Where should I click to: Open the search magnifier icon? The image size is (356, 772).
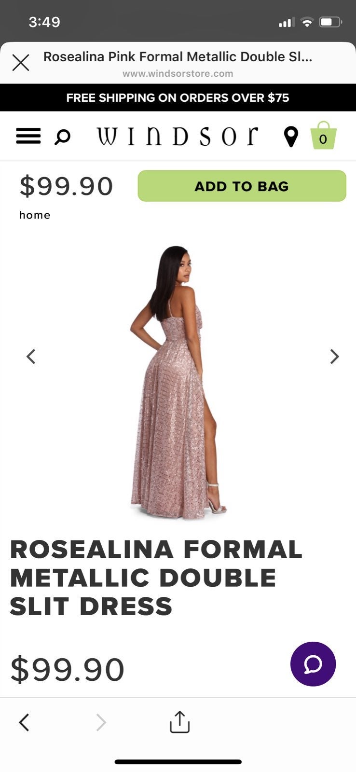(62, 137)
